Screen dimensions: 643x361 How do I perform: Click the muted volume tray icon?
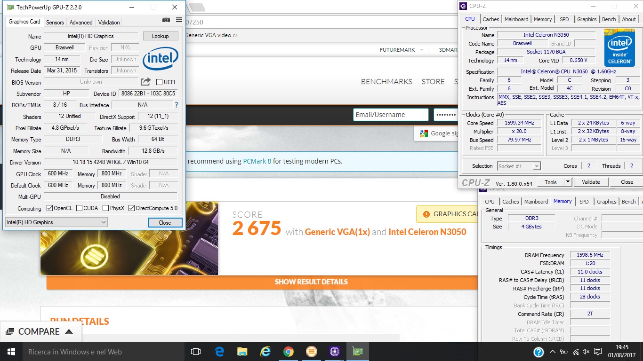click(x=586, y=352)
